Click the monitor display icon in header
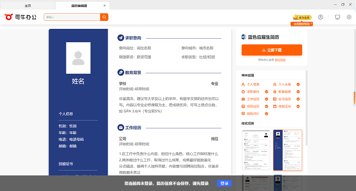356x191 pixels. (x=337, y=17)
